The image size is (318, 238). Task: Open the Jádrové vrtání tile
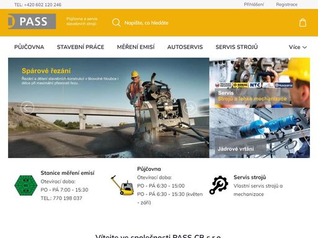[x=260, y=133]
